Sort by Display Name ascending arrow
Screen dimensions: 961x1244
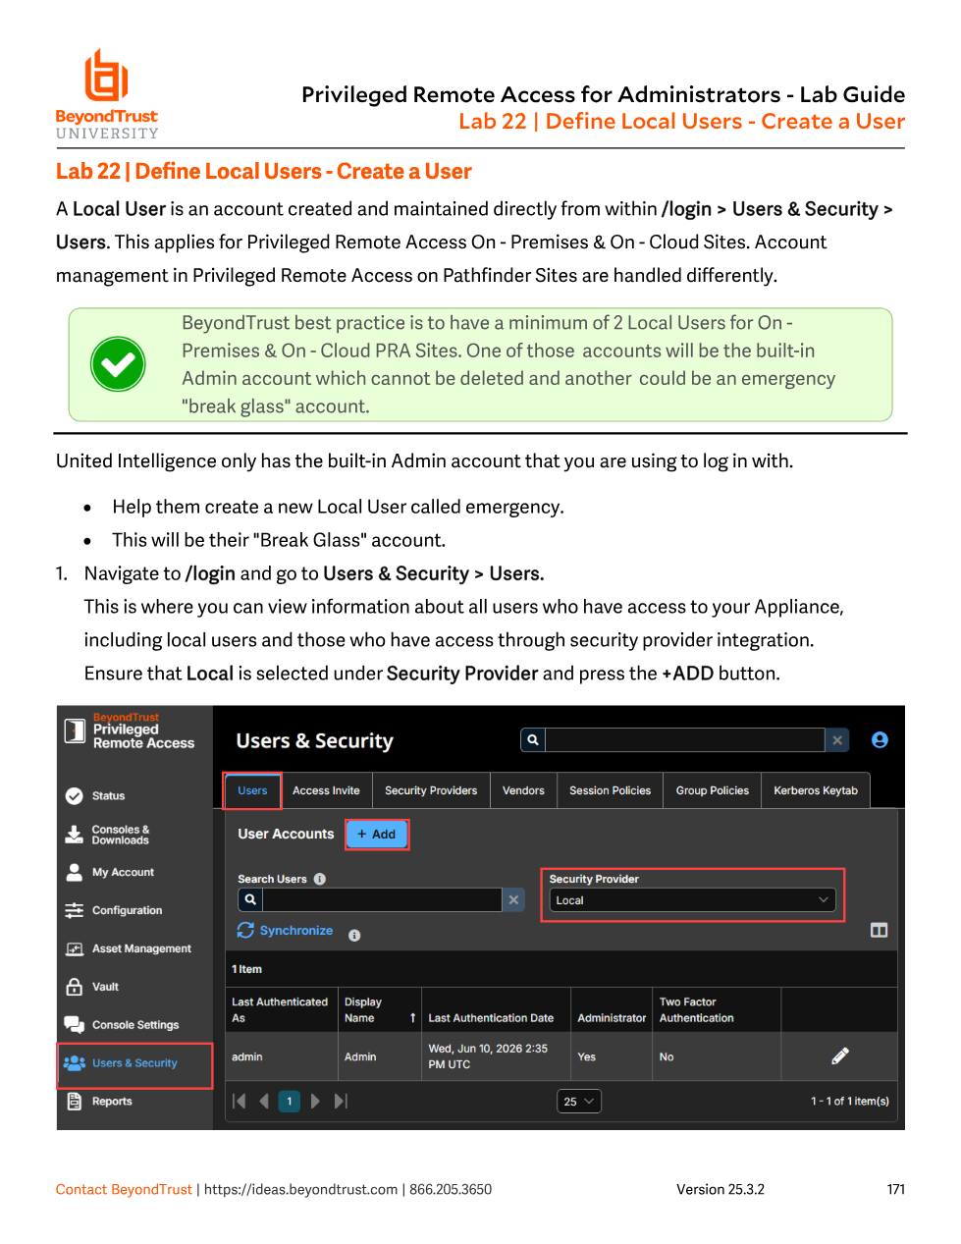coord(412,1018)
